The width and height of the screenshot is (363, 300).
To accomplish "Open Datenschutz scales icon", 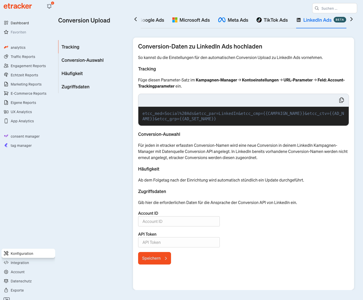I will (x=6, y=281).
